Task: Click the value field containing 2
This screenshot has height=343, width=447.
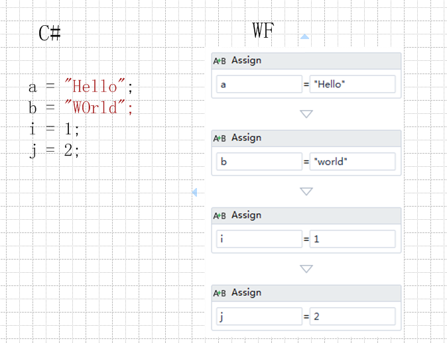Action: pyautogui.click(x=353, y=317)
